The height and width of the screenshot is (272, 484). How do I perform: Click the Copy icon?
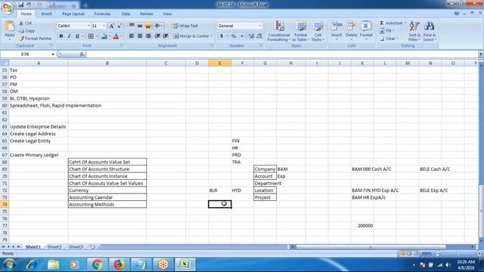point(26,31)
